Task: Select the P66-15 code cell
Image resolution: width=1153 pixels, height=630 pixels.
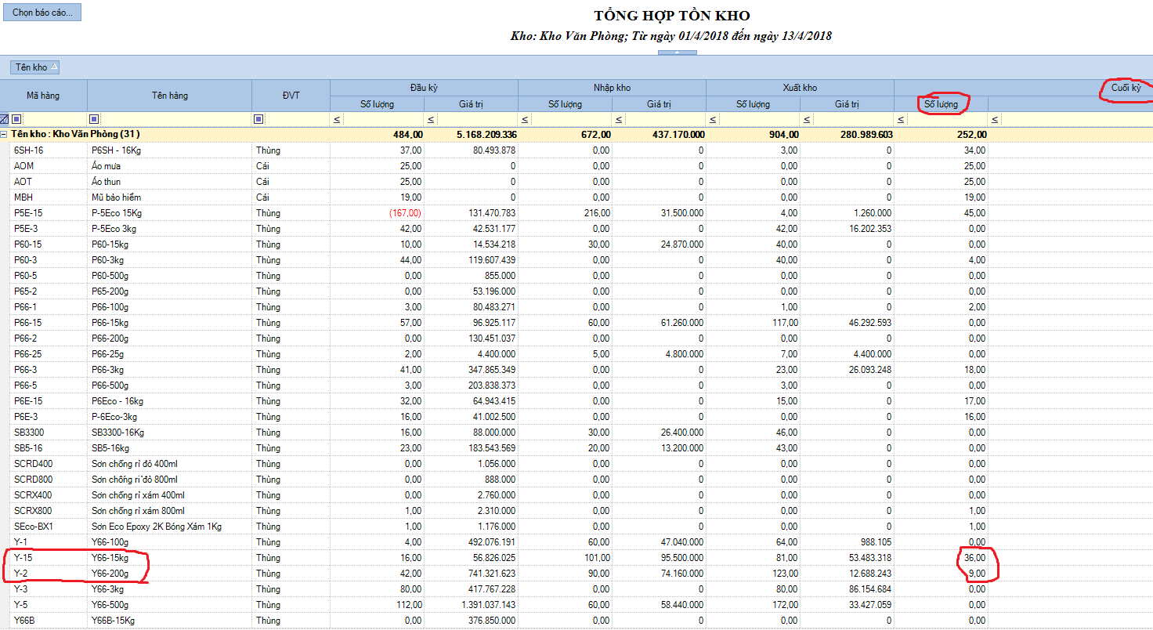Action: coord(49,323)
